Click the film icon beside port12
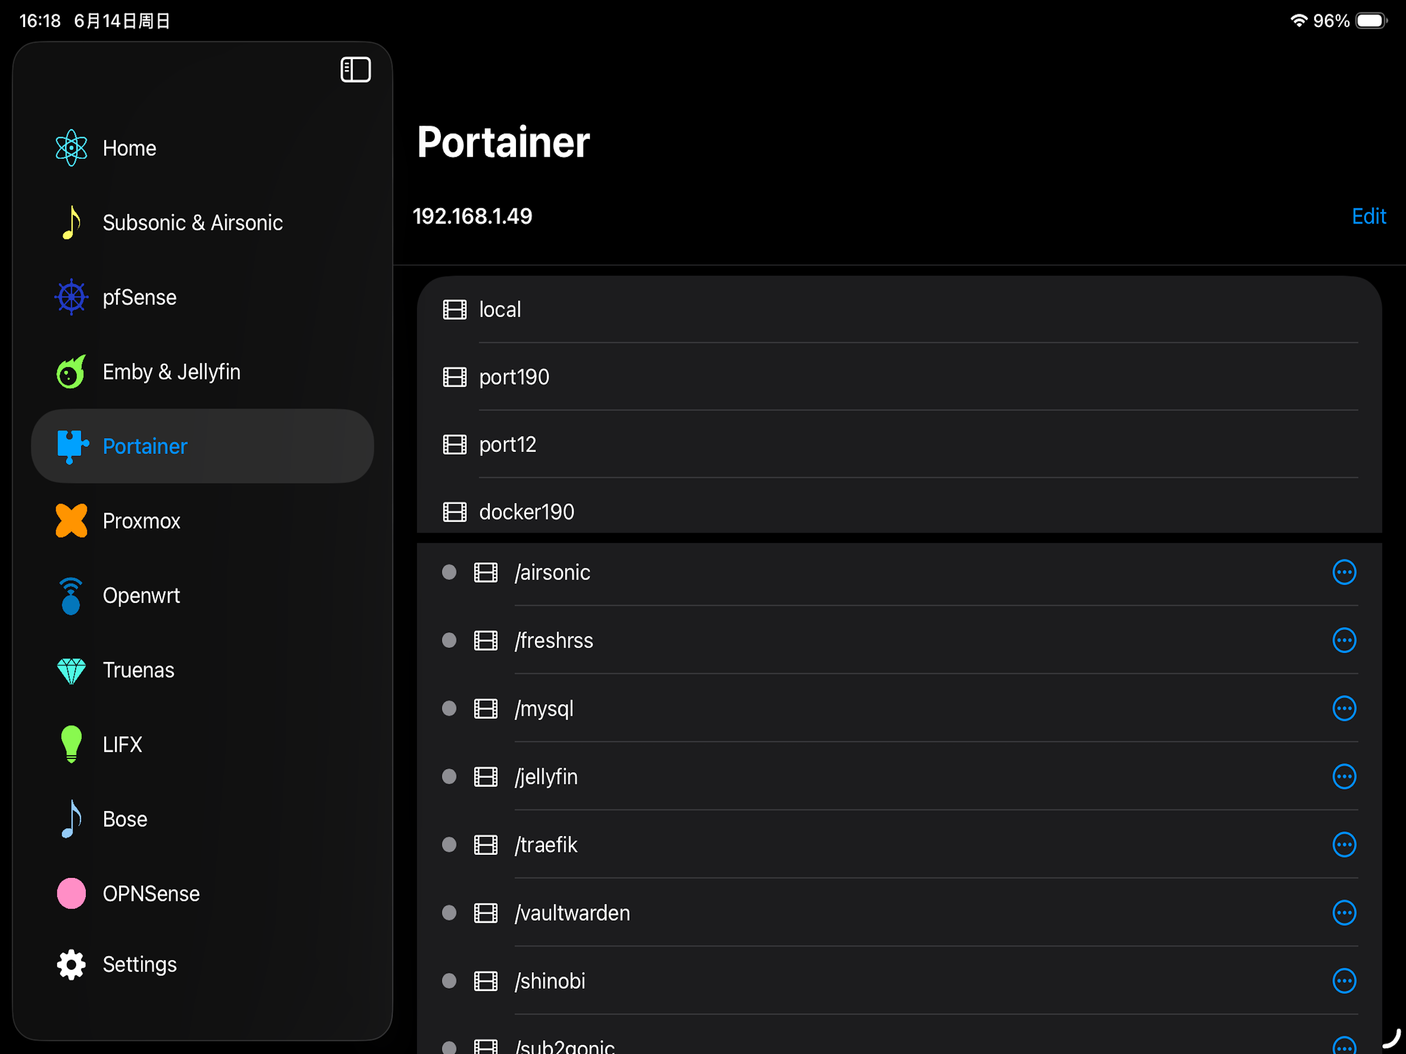The image size is (1406, 1054). [455, 444]
